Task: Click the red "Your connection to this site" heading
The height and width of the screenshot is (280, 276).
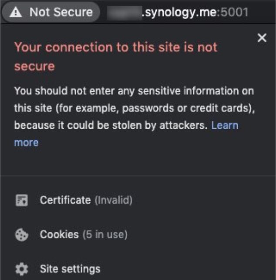Action: click(x=115, y=47)
